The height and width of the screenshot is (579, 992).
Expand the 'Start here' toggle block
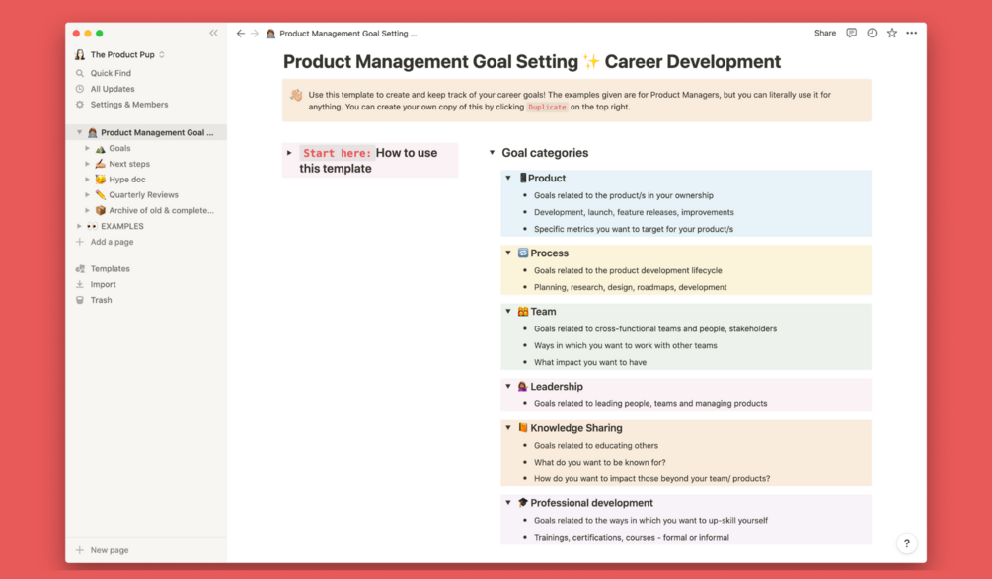pyautogui.click(x=289, y=153)
